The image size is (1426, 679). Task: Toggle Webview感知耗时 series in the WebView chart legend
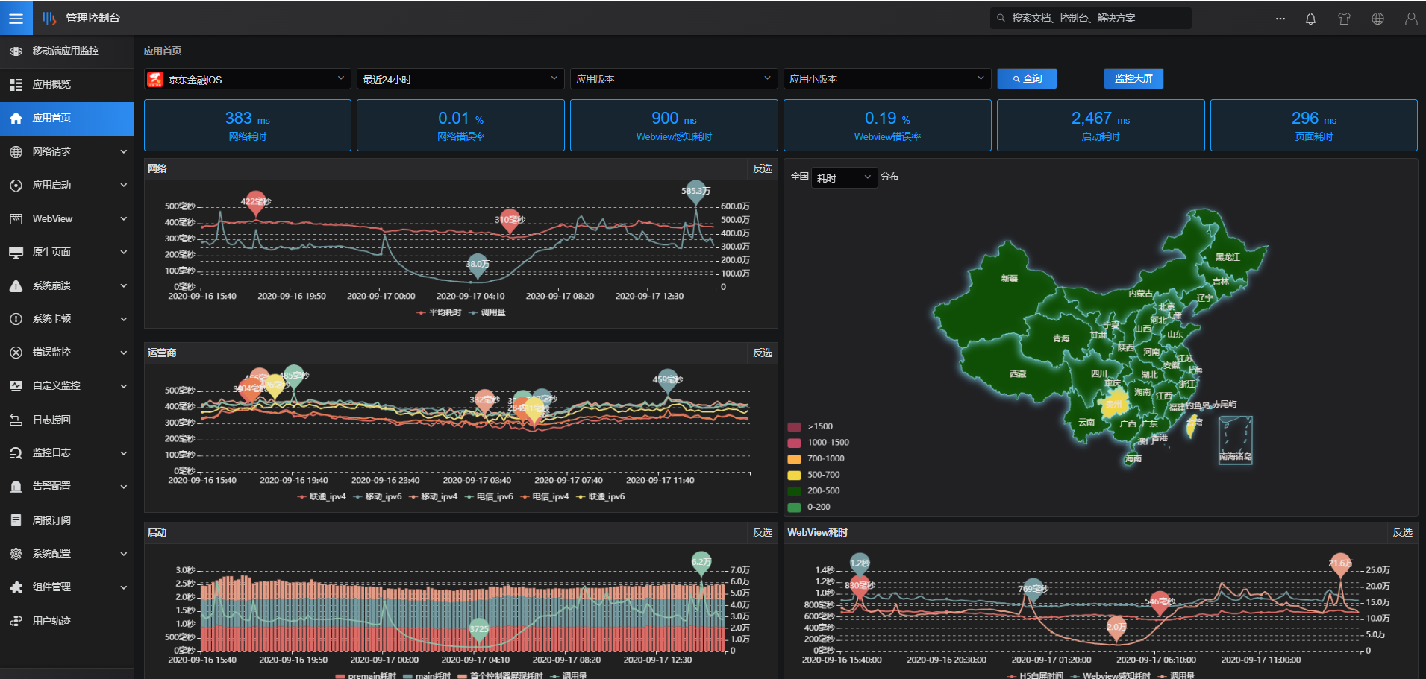click(1110, 675)
